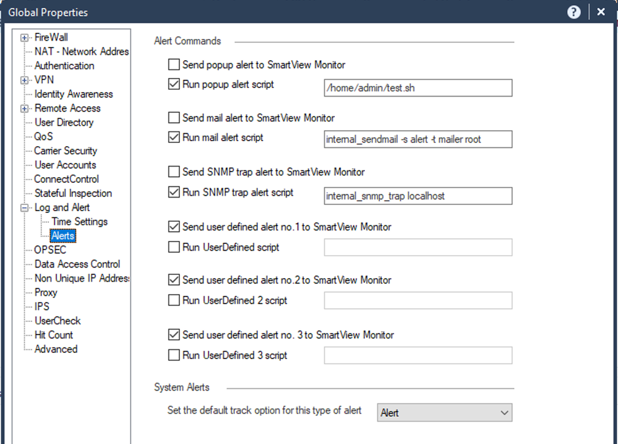Check the Run UserDefined 2 script box
The width and height of the screenshot is (618, 444).
click(174, 301)
